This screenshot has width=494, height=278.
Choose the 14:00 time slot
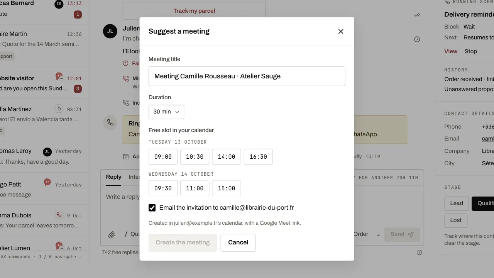227,157
